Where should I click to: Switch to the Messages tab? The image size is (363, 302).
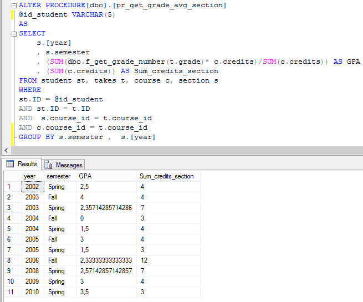63,165
